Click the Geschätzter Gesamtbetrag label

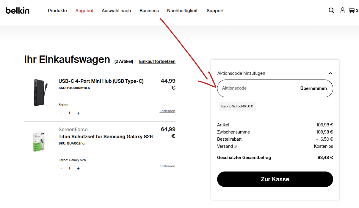pos(244,158)
